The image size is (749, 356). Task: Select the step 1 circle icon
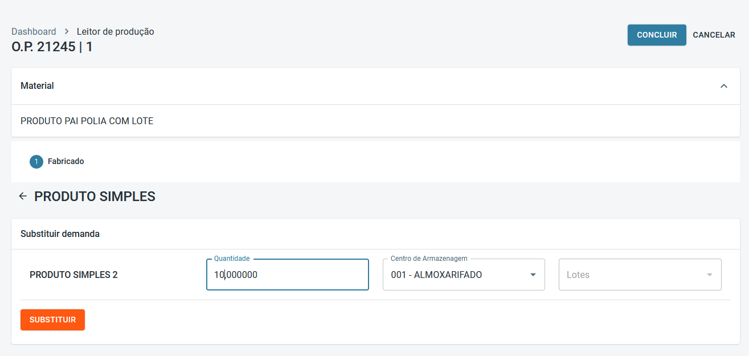pos(36,162)
